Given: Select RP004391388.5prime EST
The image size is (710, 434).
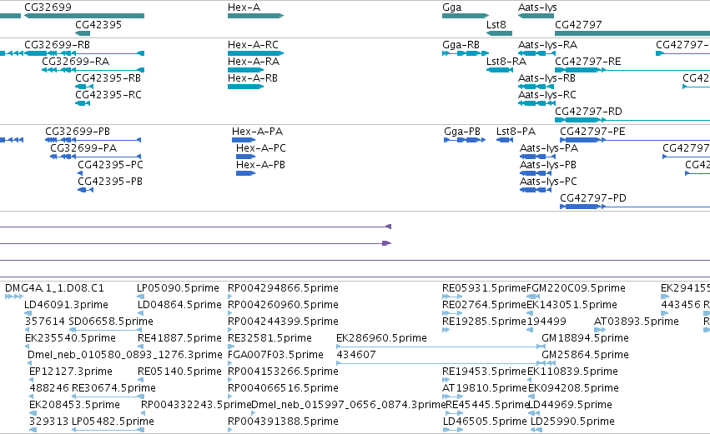Looking at the screenshot, I should click(283, 422).
